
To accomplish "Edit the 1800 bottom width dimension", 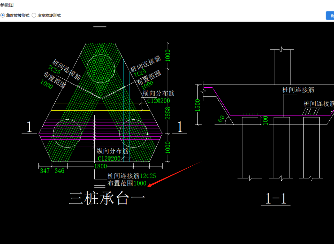I will (x=101, y=166).
